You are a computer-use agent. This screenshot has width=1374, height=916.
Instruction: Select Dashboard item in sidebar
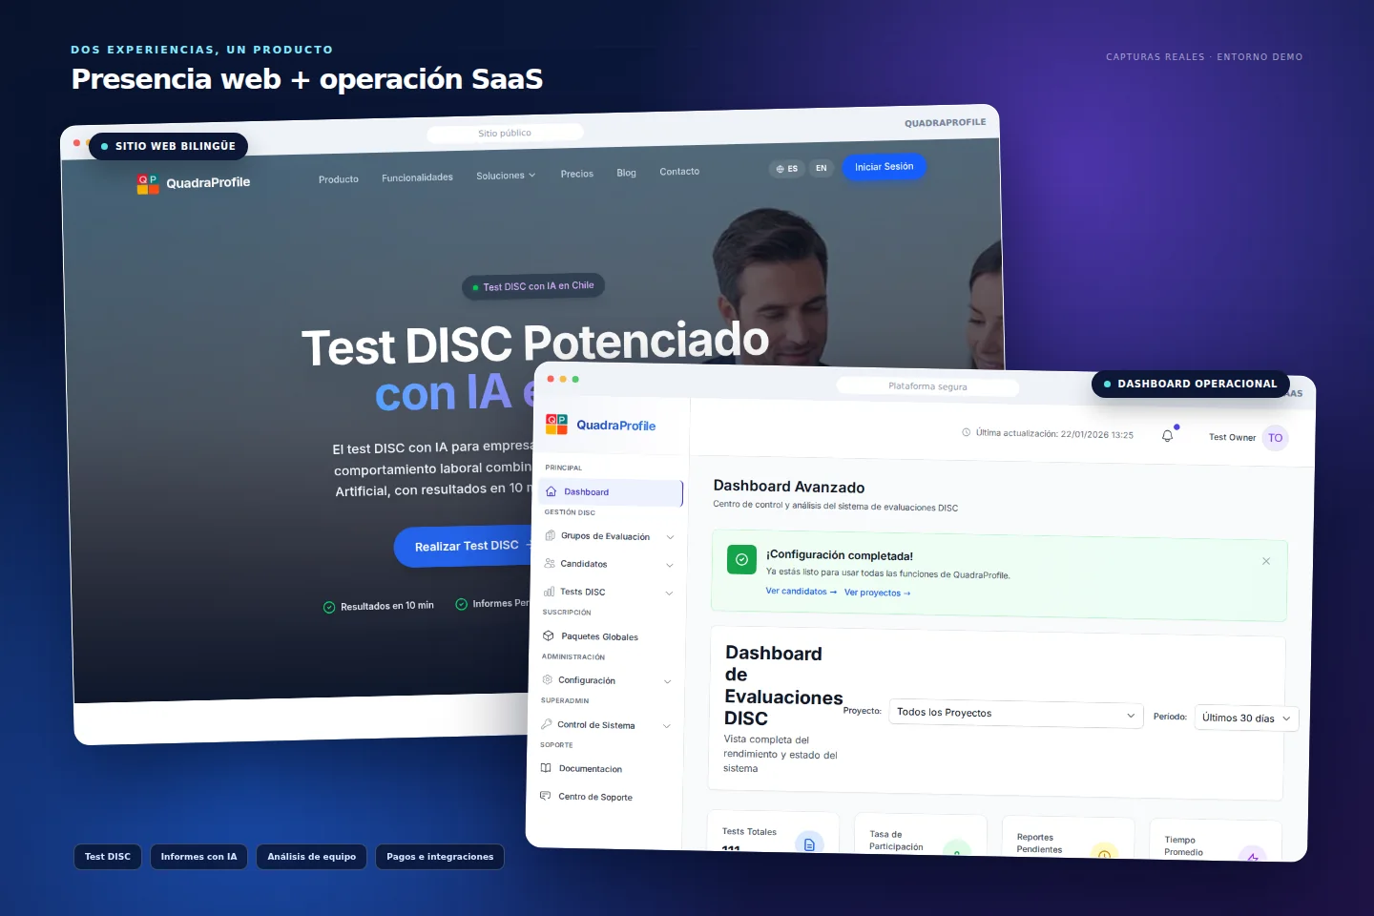(x=611, y=492)
